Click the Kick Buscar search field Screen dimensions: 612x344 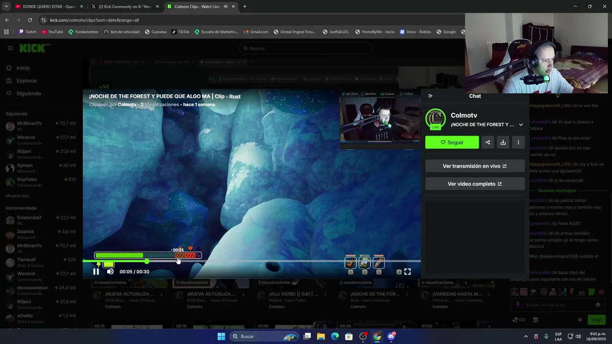coord(306,48)
